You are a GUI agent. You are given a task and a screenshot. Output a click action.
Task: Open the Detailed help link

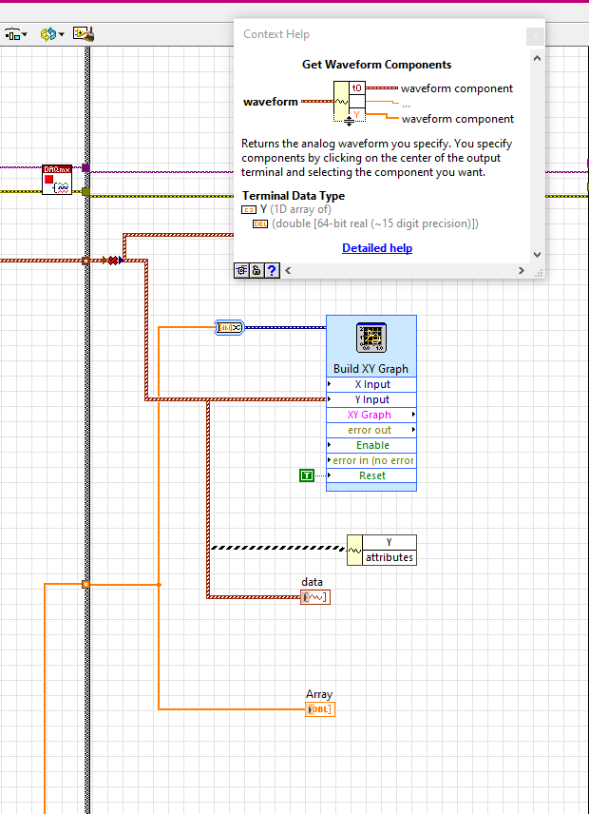377,248
